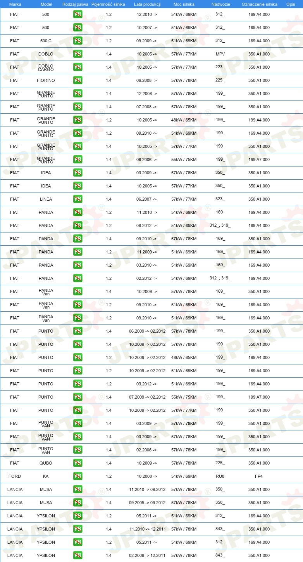Click the fuel icon in the FIAT 500 C row
Screen dimensions: 303x562
[x=77, y=41]
